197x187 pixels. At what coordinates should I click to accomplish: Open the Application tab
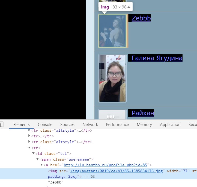pyautogui.click(x=170, y=125)
